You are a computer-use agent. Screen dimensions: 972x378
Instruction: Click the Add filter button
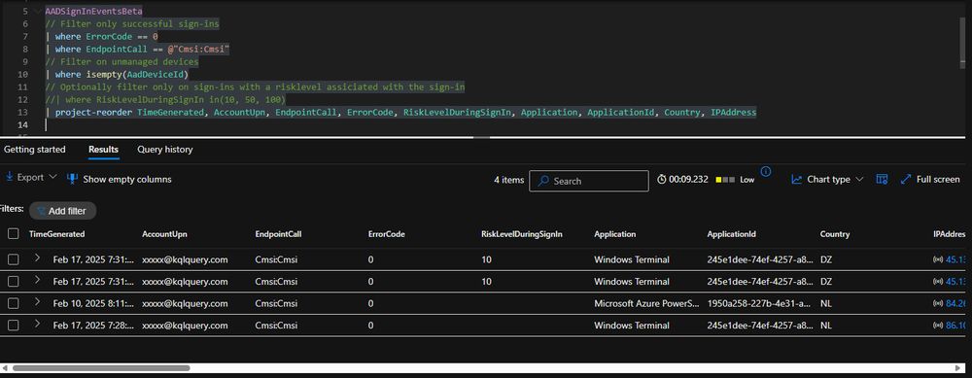click(x=62, y=211)
